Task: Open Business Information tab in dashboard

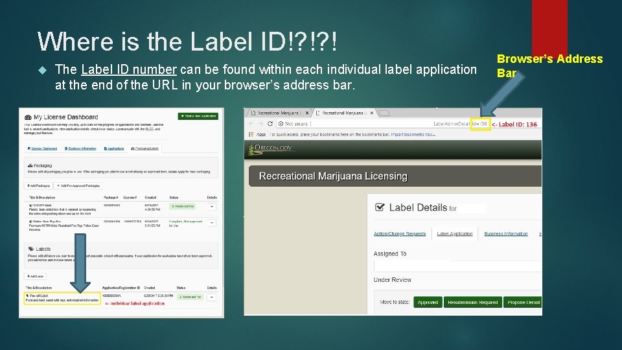Action: tap(80, 148)
